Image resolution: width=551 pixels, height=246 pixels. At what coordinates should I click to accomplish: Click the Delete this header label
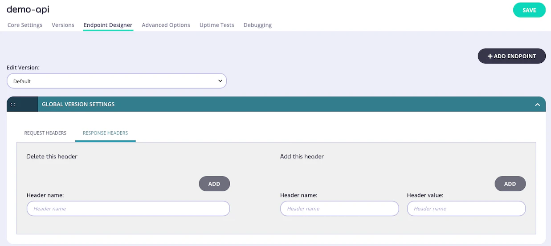coord(52,157)
